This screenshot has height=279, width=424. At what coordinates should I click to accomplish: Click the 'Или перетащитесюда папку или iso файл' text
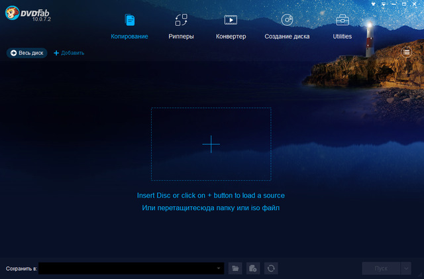pos(211,208)
